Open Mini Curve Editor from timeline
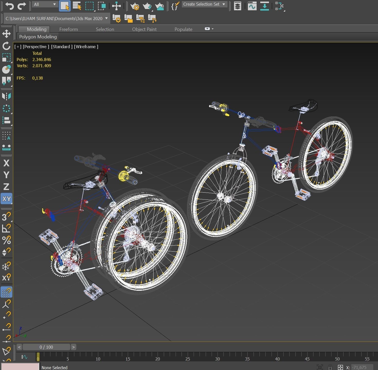The image size is (378, 370). click(x=24, y=357)
